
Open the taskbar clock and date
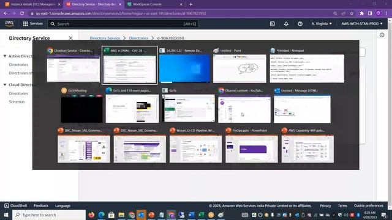click(x=370, y=215)
